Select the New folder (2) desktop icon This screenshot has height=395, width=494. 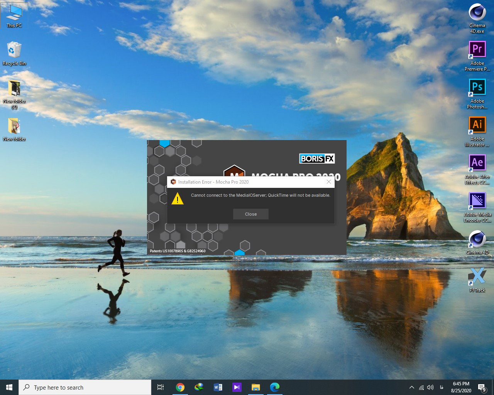(x=14, y=95)
